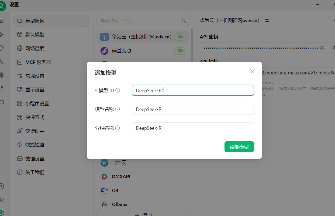Close the 添加模型 dialog with X
Screen dimensions: 335x216
click(x=252, y=71)
